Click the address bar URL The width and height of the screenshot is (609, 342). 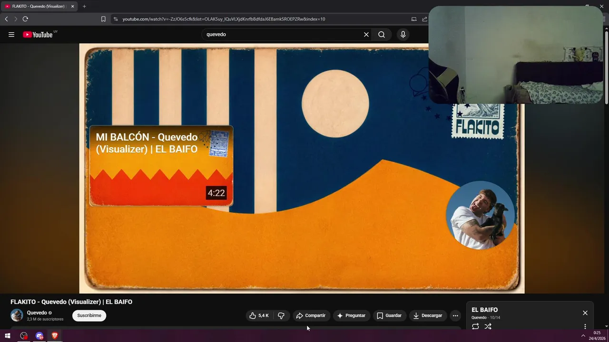point(224,19)
